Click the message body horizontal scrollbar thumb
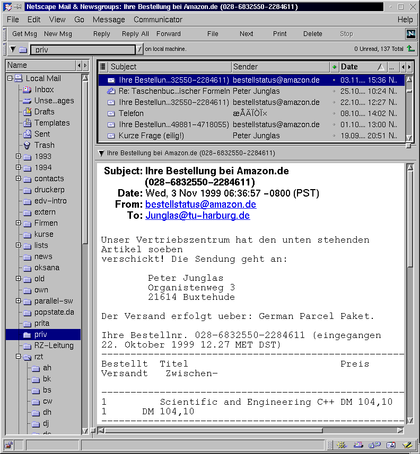420x454 pixels. click(x=214, y=431)
